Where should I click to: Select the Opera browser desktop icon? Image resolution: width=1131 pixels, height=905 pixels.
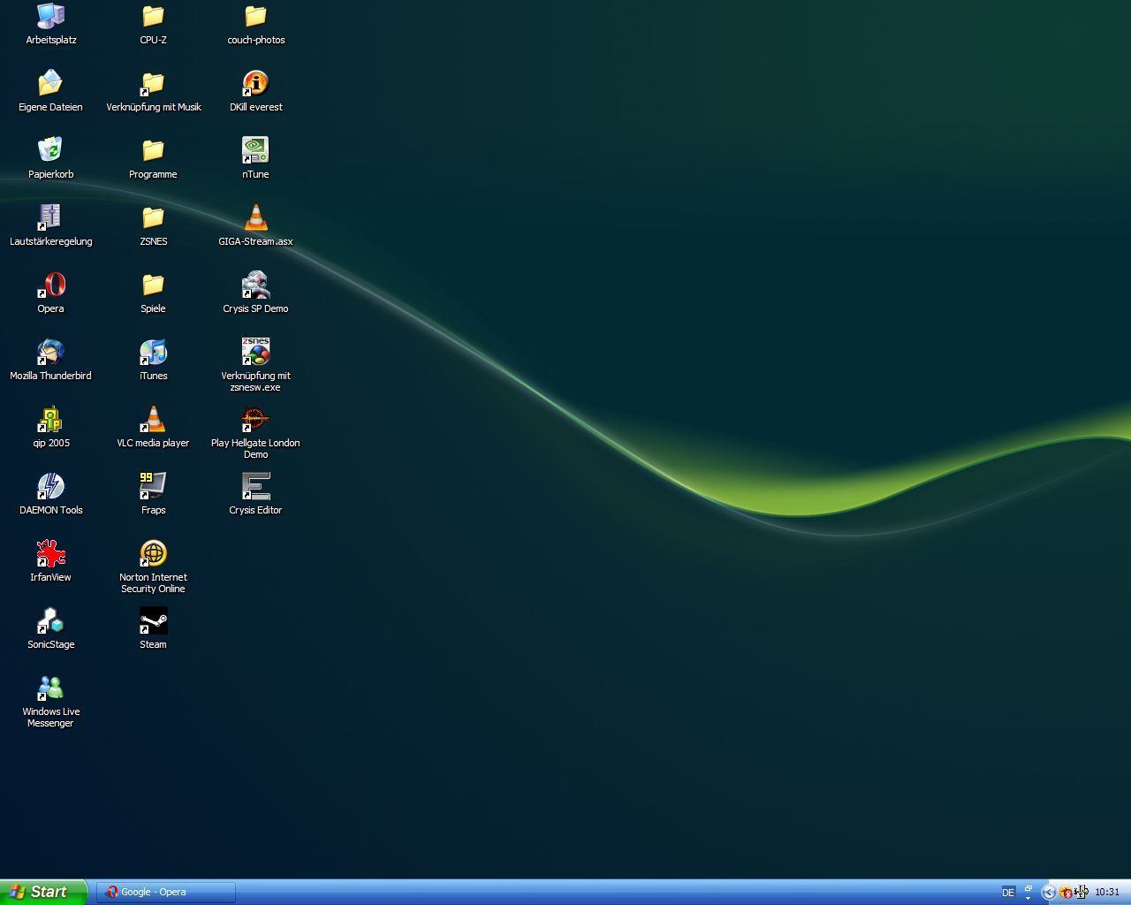50,285
